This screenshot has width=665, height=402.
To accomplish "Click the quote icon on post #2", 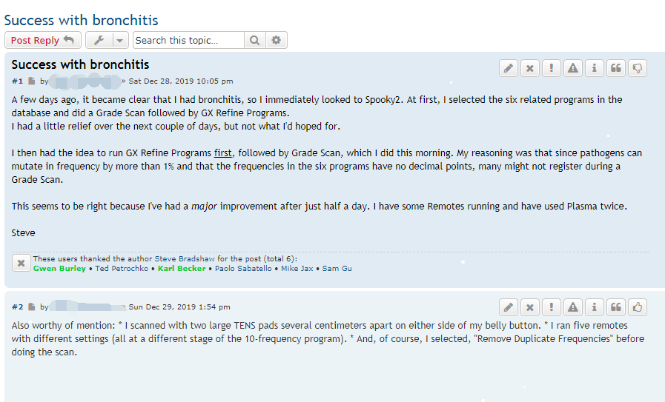I will (615, 306).
